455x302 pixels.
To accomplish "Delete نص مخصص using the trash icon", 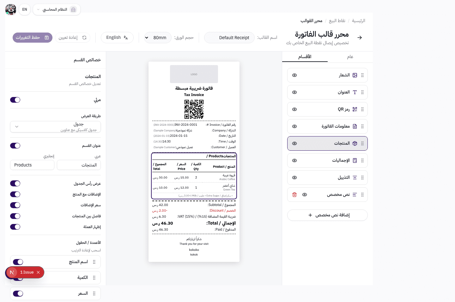I will point(294,195).
